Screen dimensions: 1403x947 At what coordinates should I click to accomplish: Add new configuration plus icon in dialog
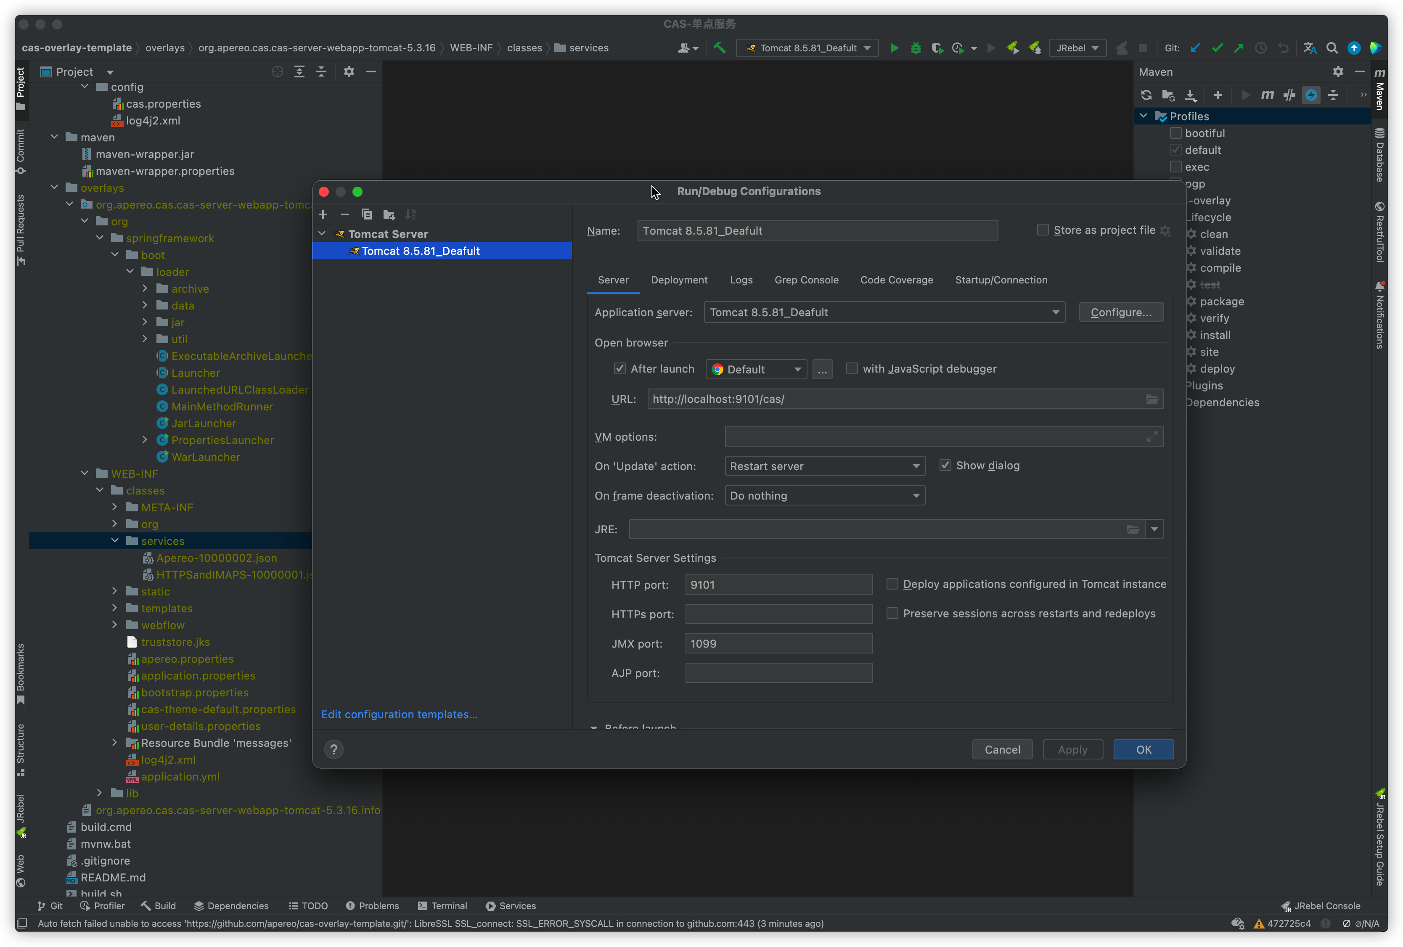tap(323, 214)
